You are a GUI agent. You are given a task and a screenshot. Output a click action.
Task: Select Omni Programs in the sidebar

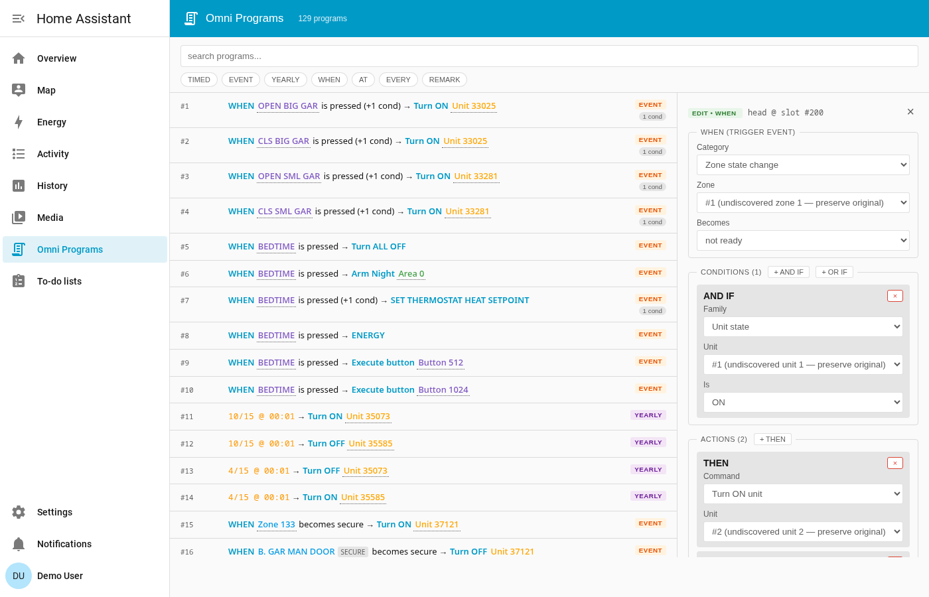click(85, 249)
